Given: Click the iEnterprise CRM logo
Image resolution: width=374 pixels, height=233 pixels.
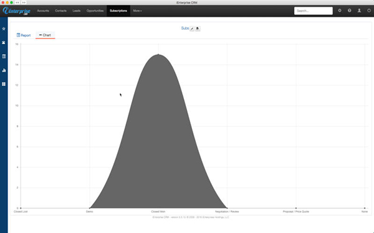Looking at the screenshot, I should (x=17, y=11).
